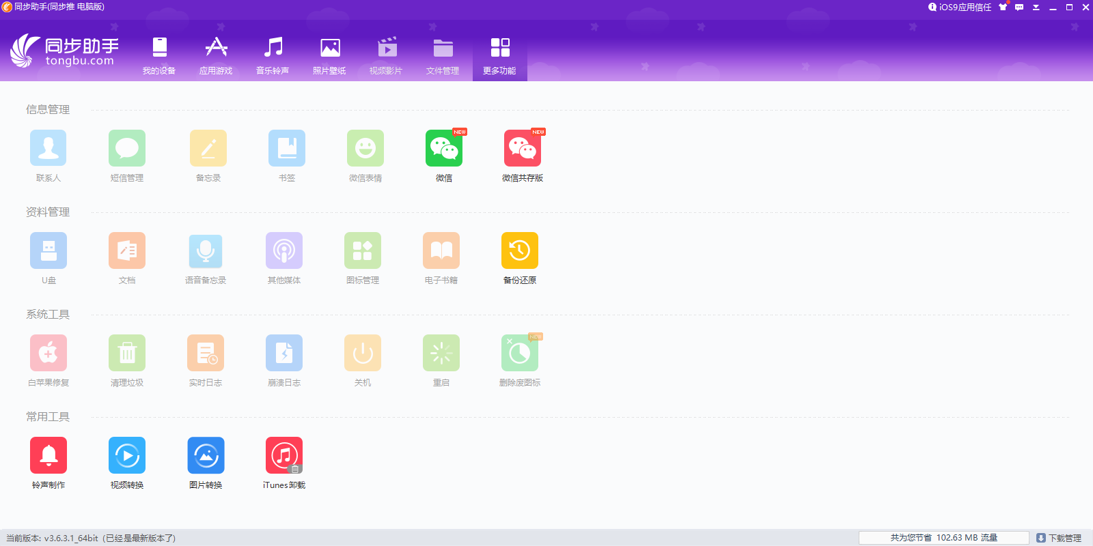Select the 清理垃圾 trash cleanup icon

click(x=127, y=354)
